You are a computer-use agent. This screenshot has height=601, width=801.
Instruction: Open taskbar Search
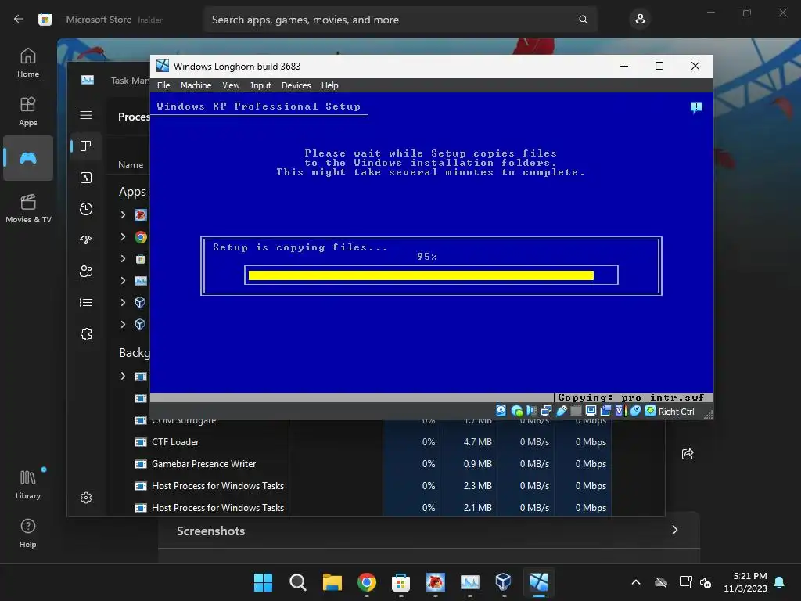(298, 582)
